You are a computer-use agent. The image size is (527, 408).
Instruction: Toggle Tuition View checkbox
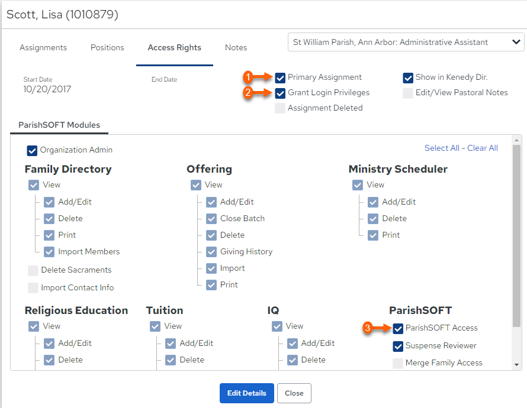(x=155, y=326)
